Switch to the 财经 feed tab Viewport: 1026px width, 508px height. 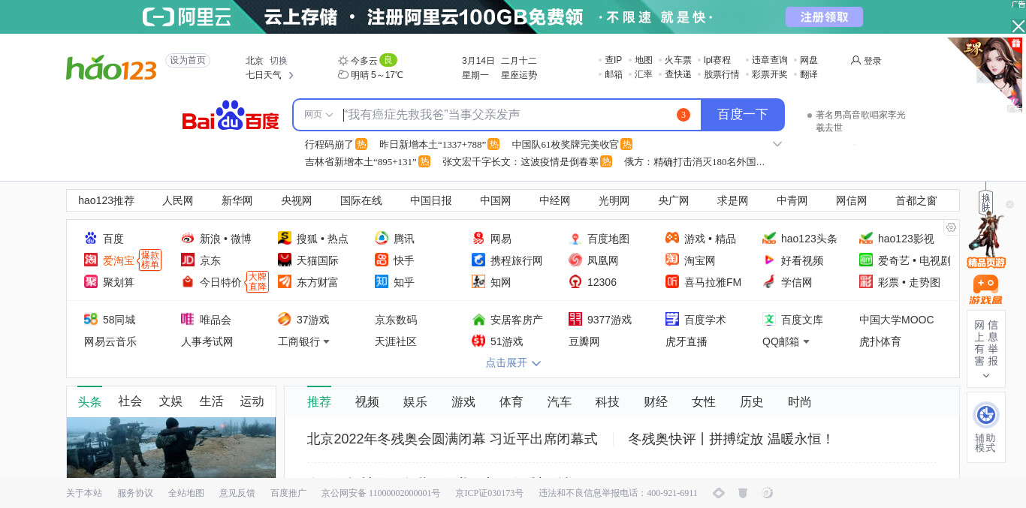[656, 402]
